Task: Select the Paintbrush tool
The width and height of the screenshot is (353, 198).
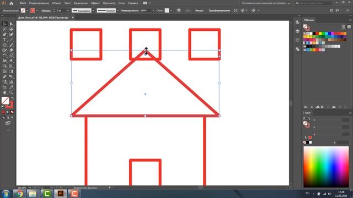Action: click(x=11, y=45)
